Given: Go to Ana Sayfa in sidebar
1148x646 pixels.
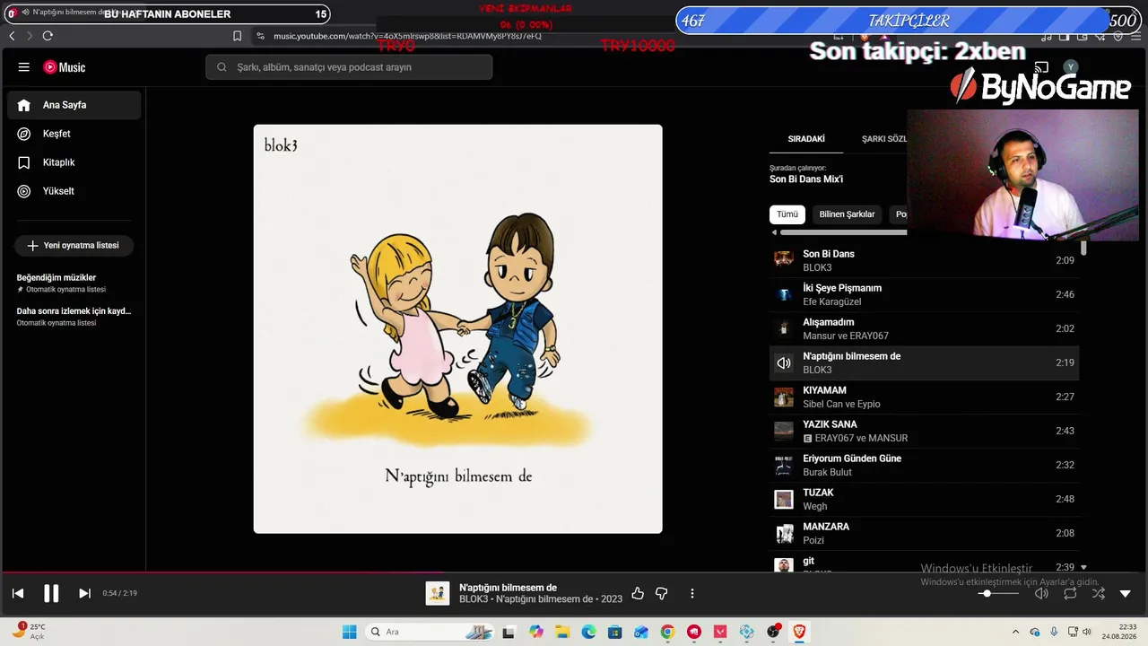Looking at the screenshot, I should [x=74, y=105].
